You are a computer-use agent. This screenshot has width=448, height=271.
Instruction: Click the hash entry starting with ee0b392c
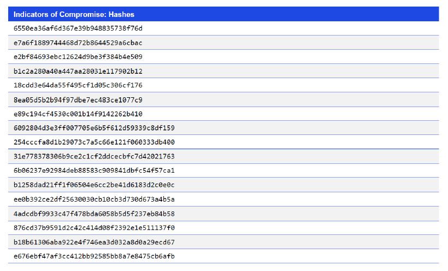(x=94, y=199)
